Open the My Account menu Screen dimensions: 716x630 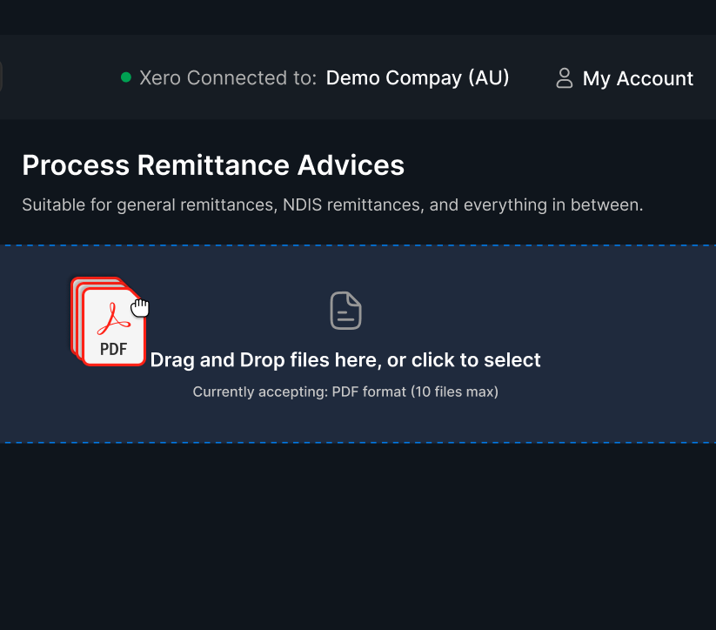point(625,78)
